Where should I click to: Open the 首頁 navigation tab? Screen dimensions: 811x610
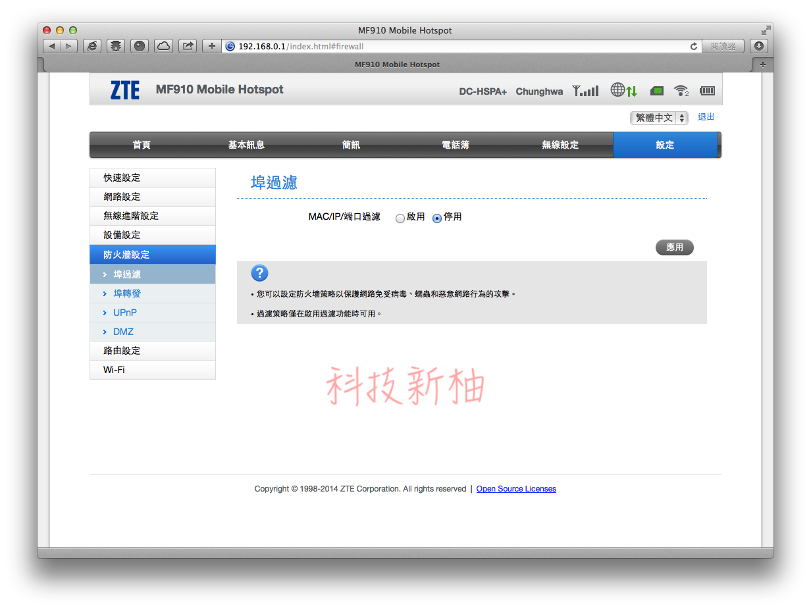point(142,145)
